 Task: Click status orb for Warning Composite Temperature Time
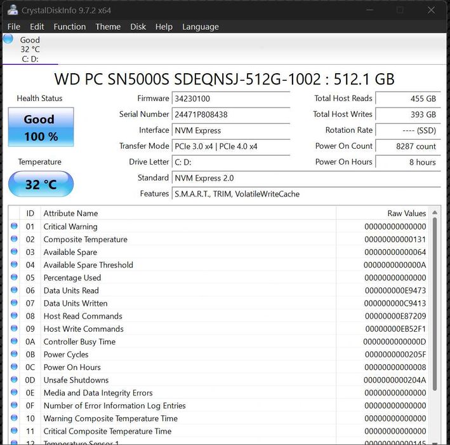pyautogui.click(x=14, y=418)
